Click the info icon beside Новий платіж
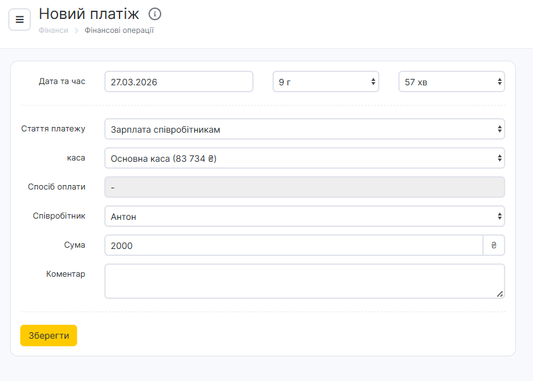 click(155, 14)
